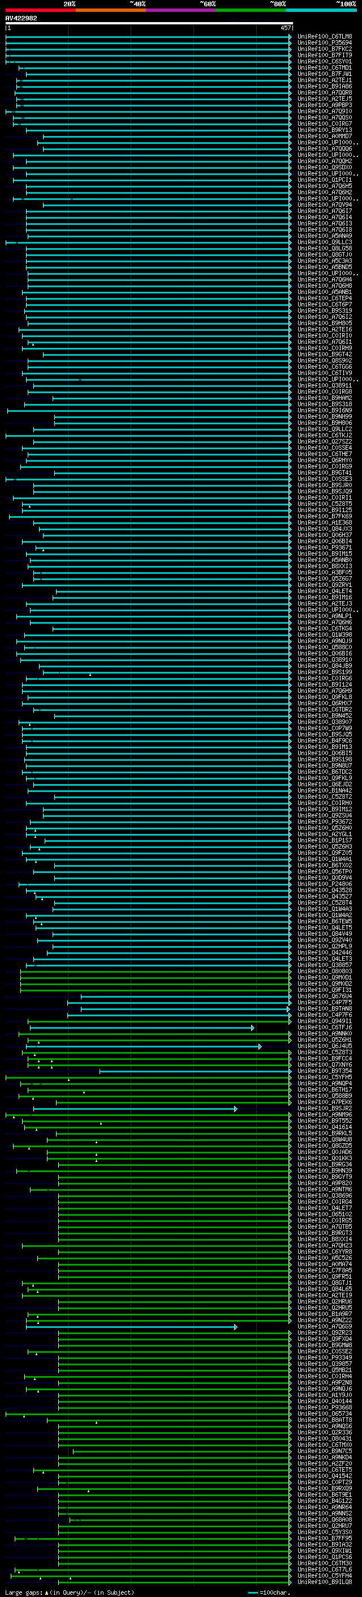Open hit UniRef100_B7FKC2
This screenshot has height=1597, width=362.
[x=324, y=49]
